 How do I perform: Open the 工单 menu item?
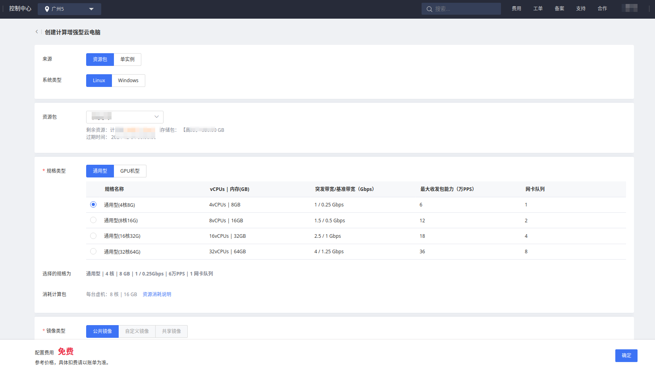[538, 9]
